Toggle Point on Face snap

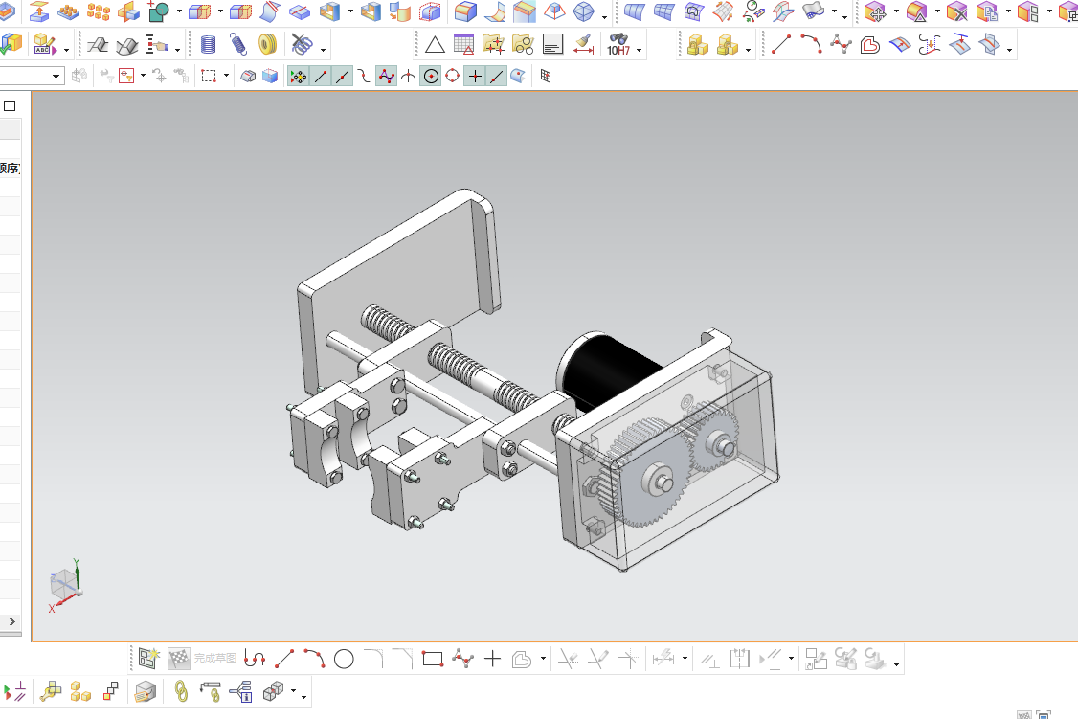518,77
